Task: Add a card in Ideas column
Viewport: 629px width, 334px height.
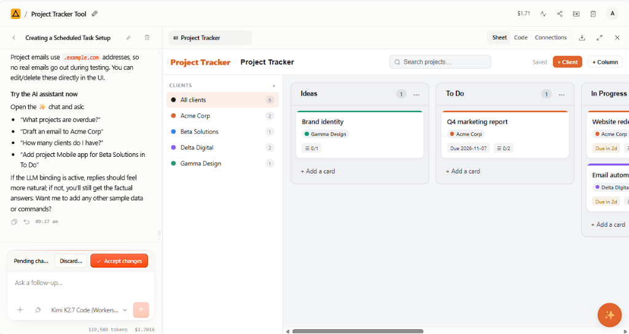Action: [x=318, y=171]
